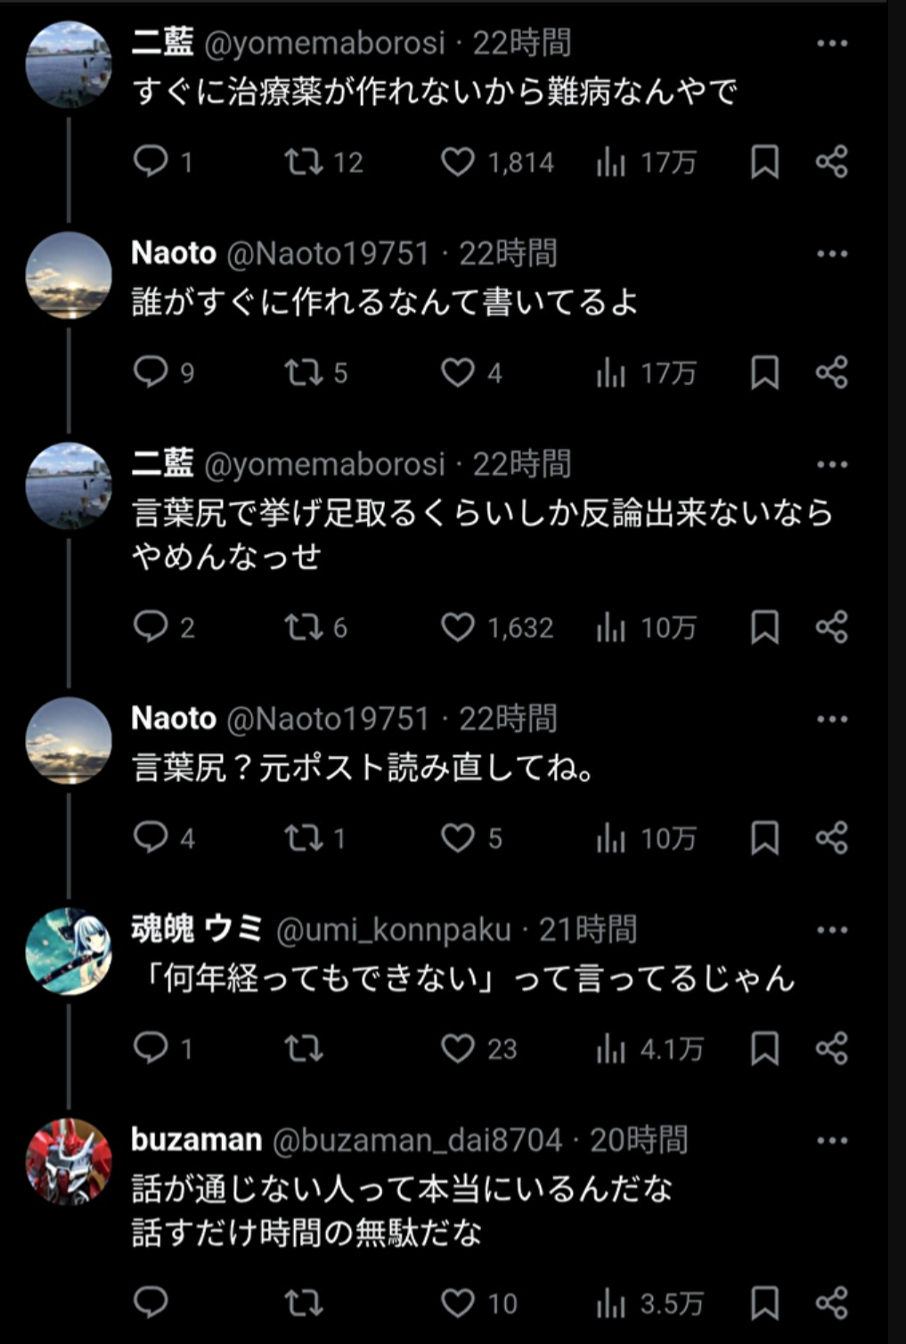Open @Naoto19751 profile from second Naoto post
The width and height of the screenshot is (906, 1344).
(328, 719)
